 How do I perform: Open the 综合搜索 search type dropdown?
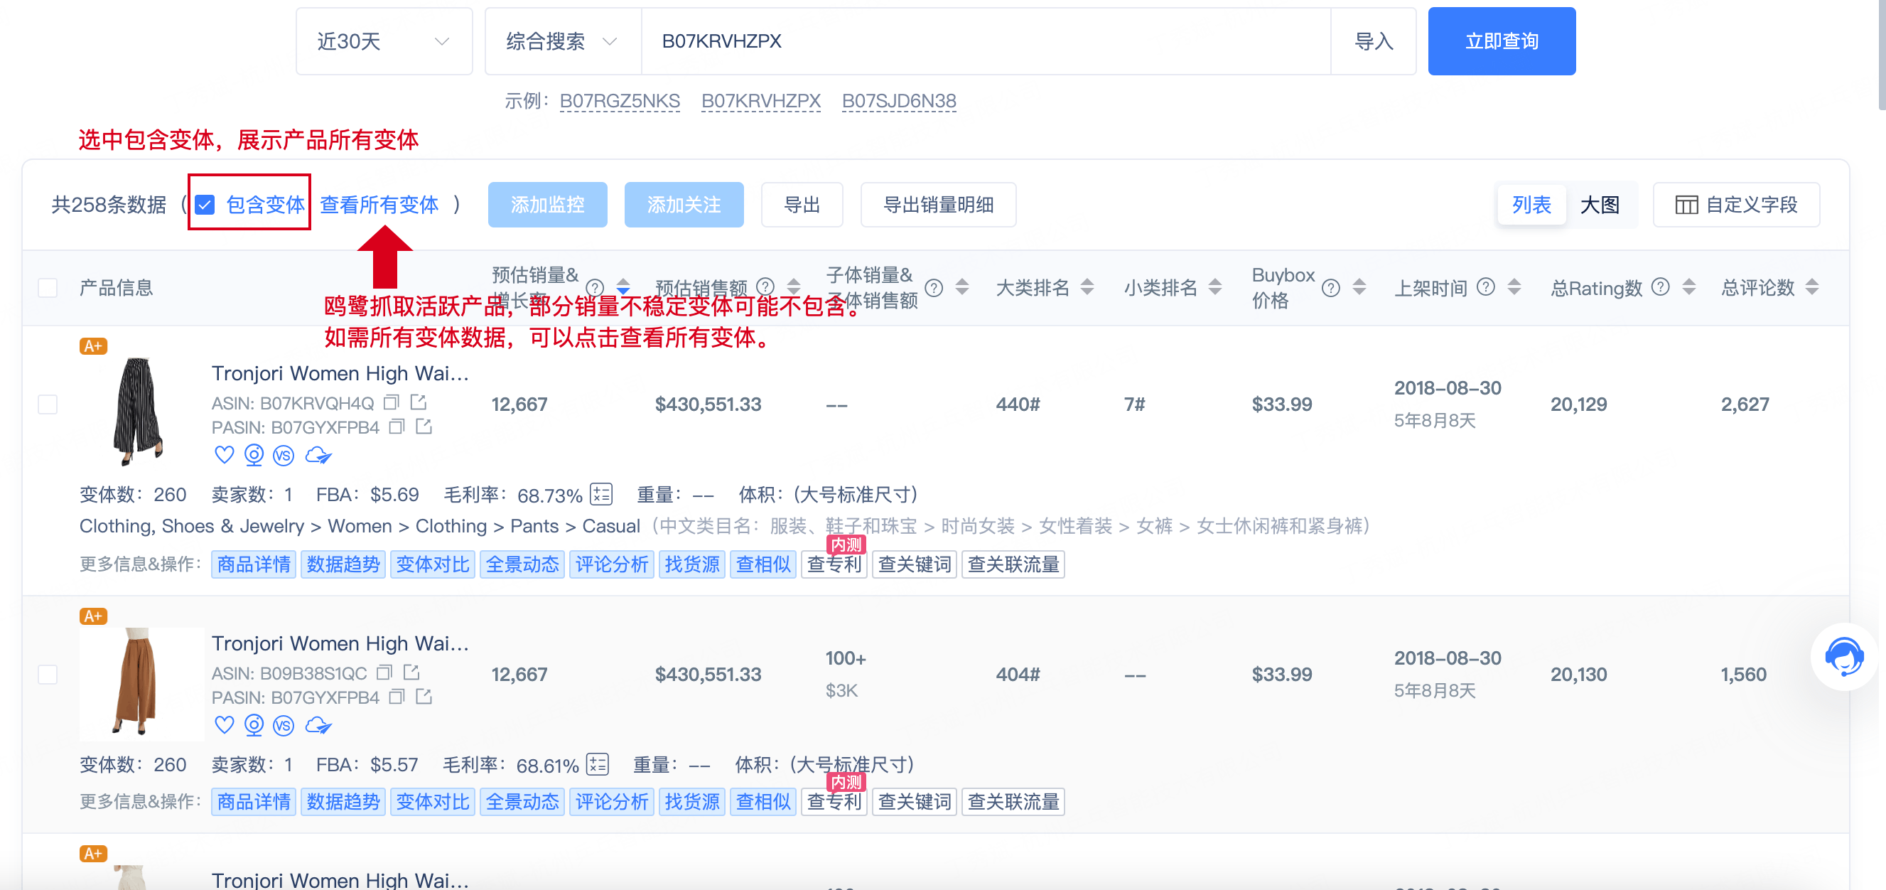tap(563, 42)
